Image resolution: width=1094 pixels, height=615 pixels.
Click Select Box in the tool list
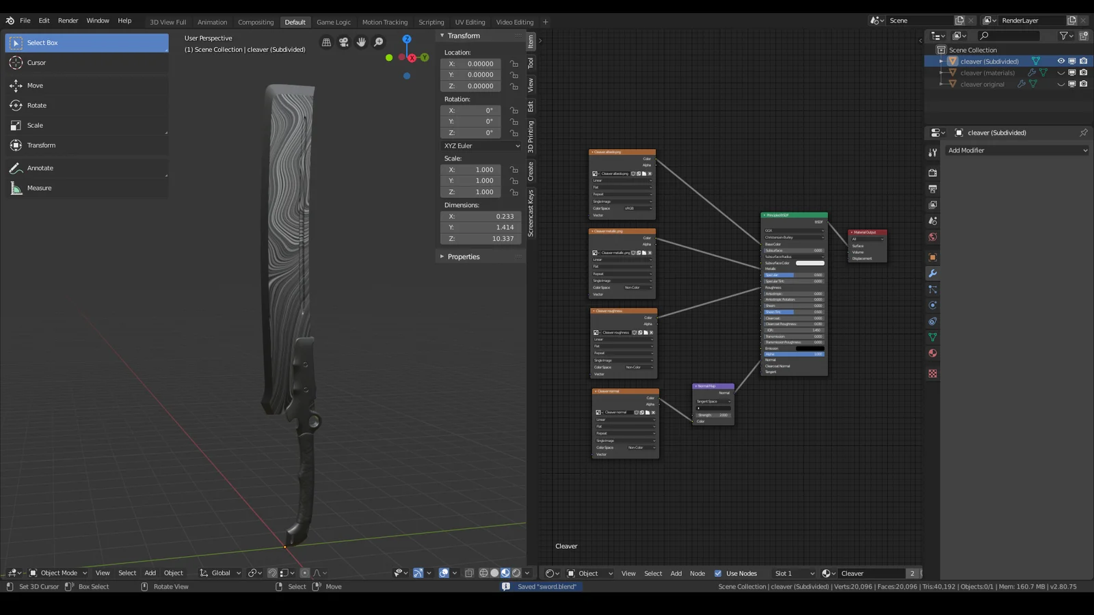(42, 42)
